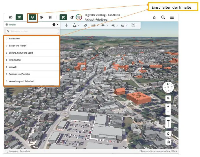This screenshot has width=200, height=157.
Task: Open the Impressum link
Action: (x=14, y=151)
